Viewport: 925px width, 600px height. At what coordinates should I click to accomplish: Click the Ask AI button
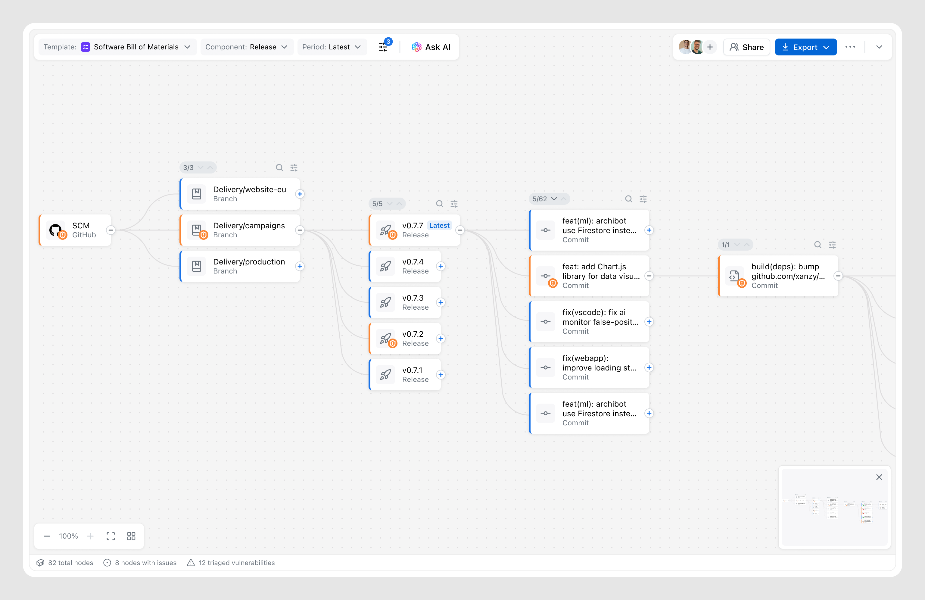(431, 47)
